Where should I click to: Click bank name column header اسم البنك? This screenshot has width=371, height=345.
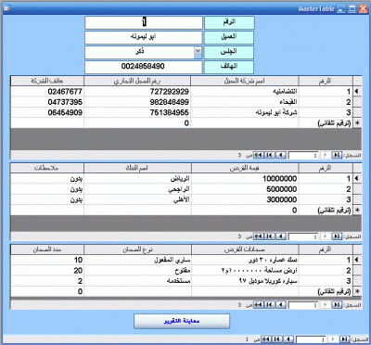(137, 168)
